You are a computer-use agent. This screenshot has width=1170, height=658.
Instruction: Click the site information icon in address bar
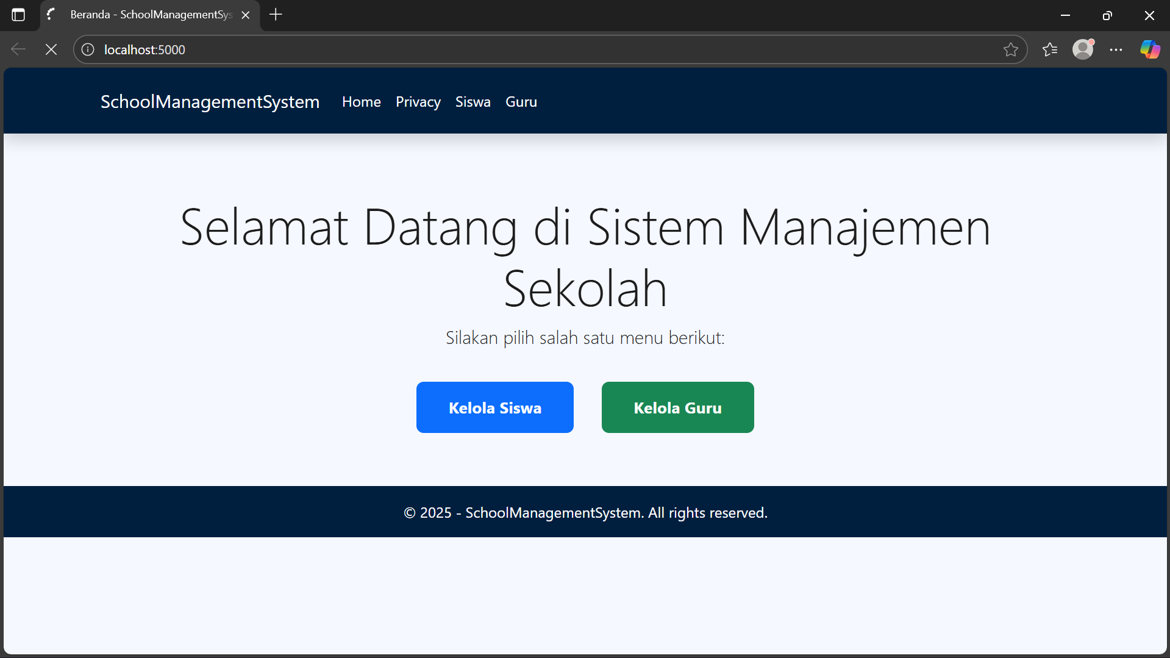point(87,49)
